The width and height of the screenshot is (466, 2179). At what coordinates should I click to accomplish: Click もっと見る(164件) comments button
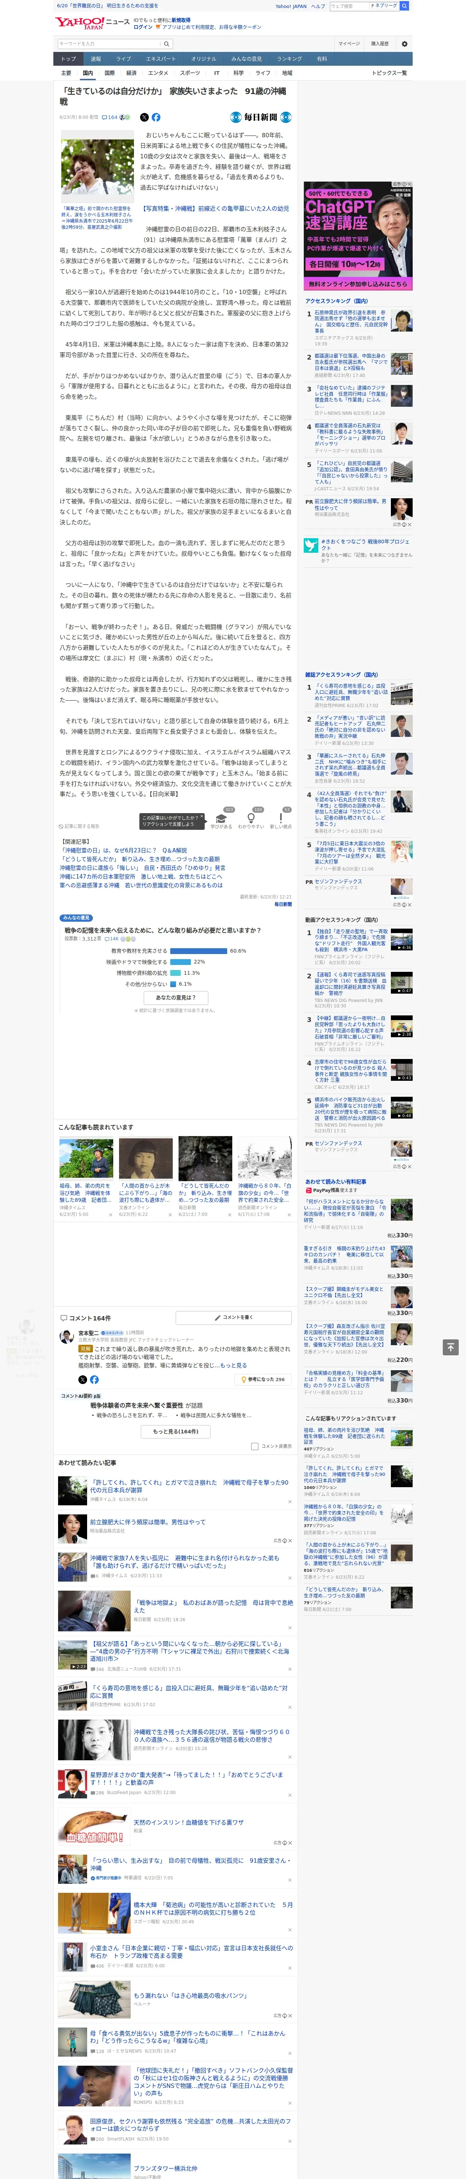click(176, 1432)
